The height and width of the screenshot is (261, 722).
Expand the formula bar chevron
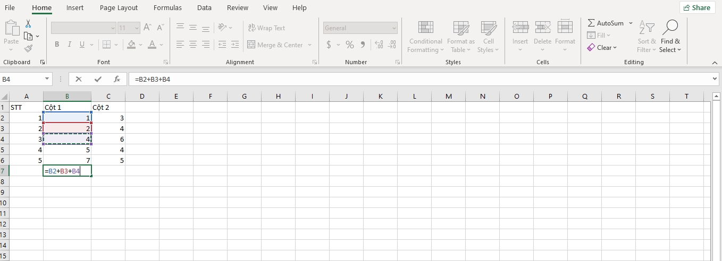715,79
